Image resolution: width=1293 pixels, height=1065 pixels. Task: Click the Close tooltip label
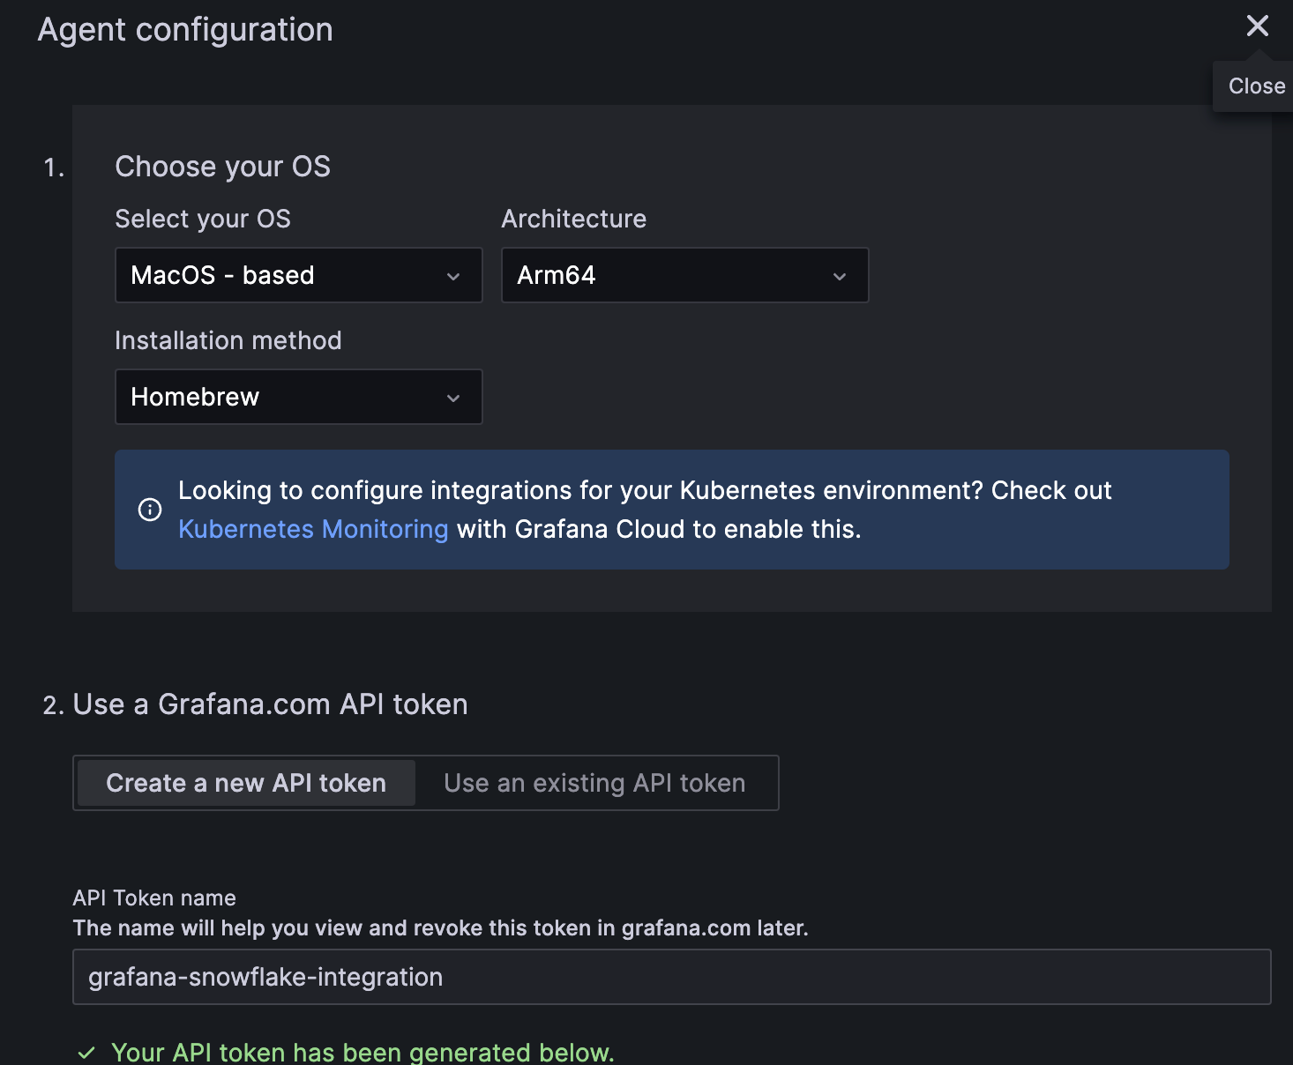pos(1256,86)
